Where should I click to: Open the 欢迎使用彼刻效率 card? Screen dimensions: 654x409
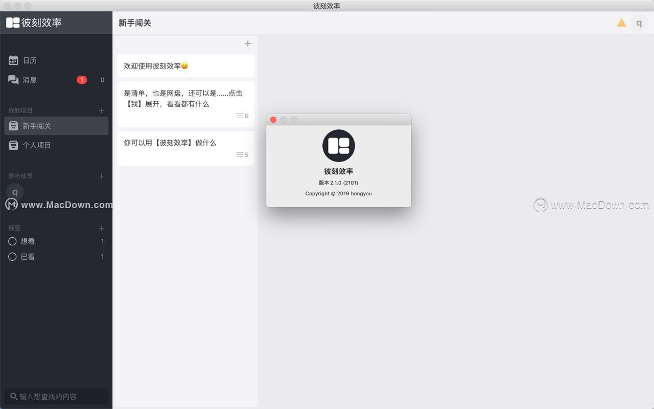click(186, 66)
